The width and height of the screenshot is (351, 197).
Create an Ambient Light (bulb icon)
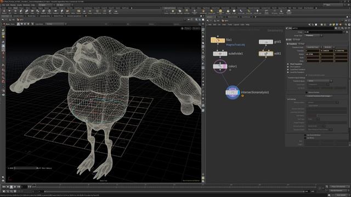(257, 11)
